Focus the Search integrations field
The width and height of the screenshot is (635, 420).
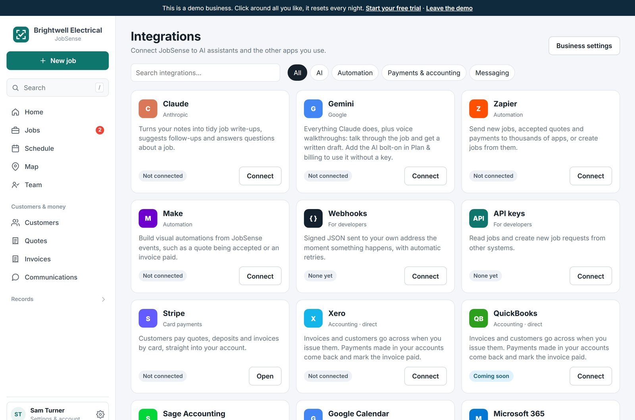206,73
